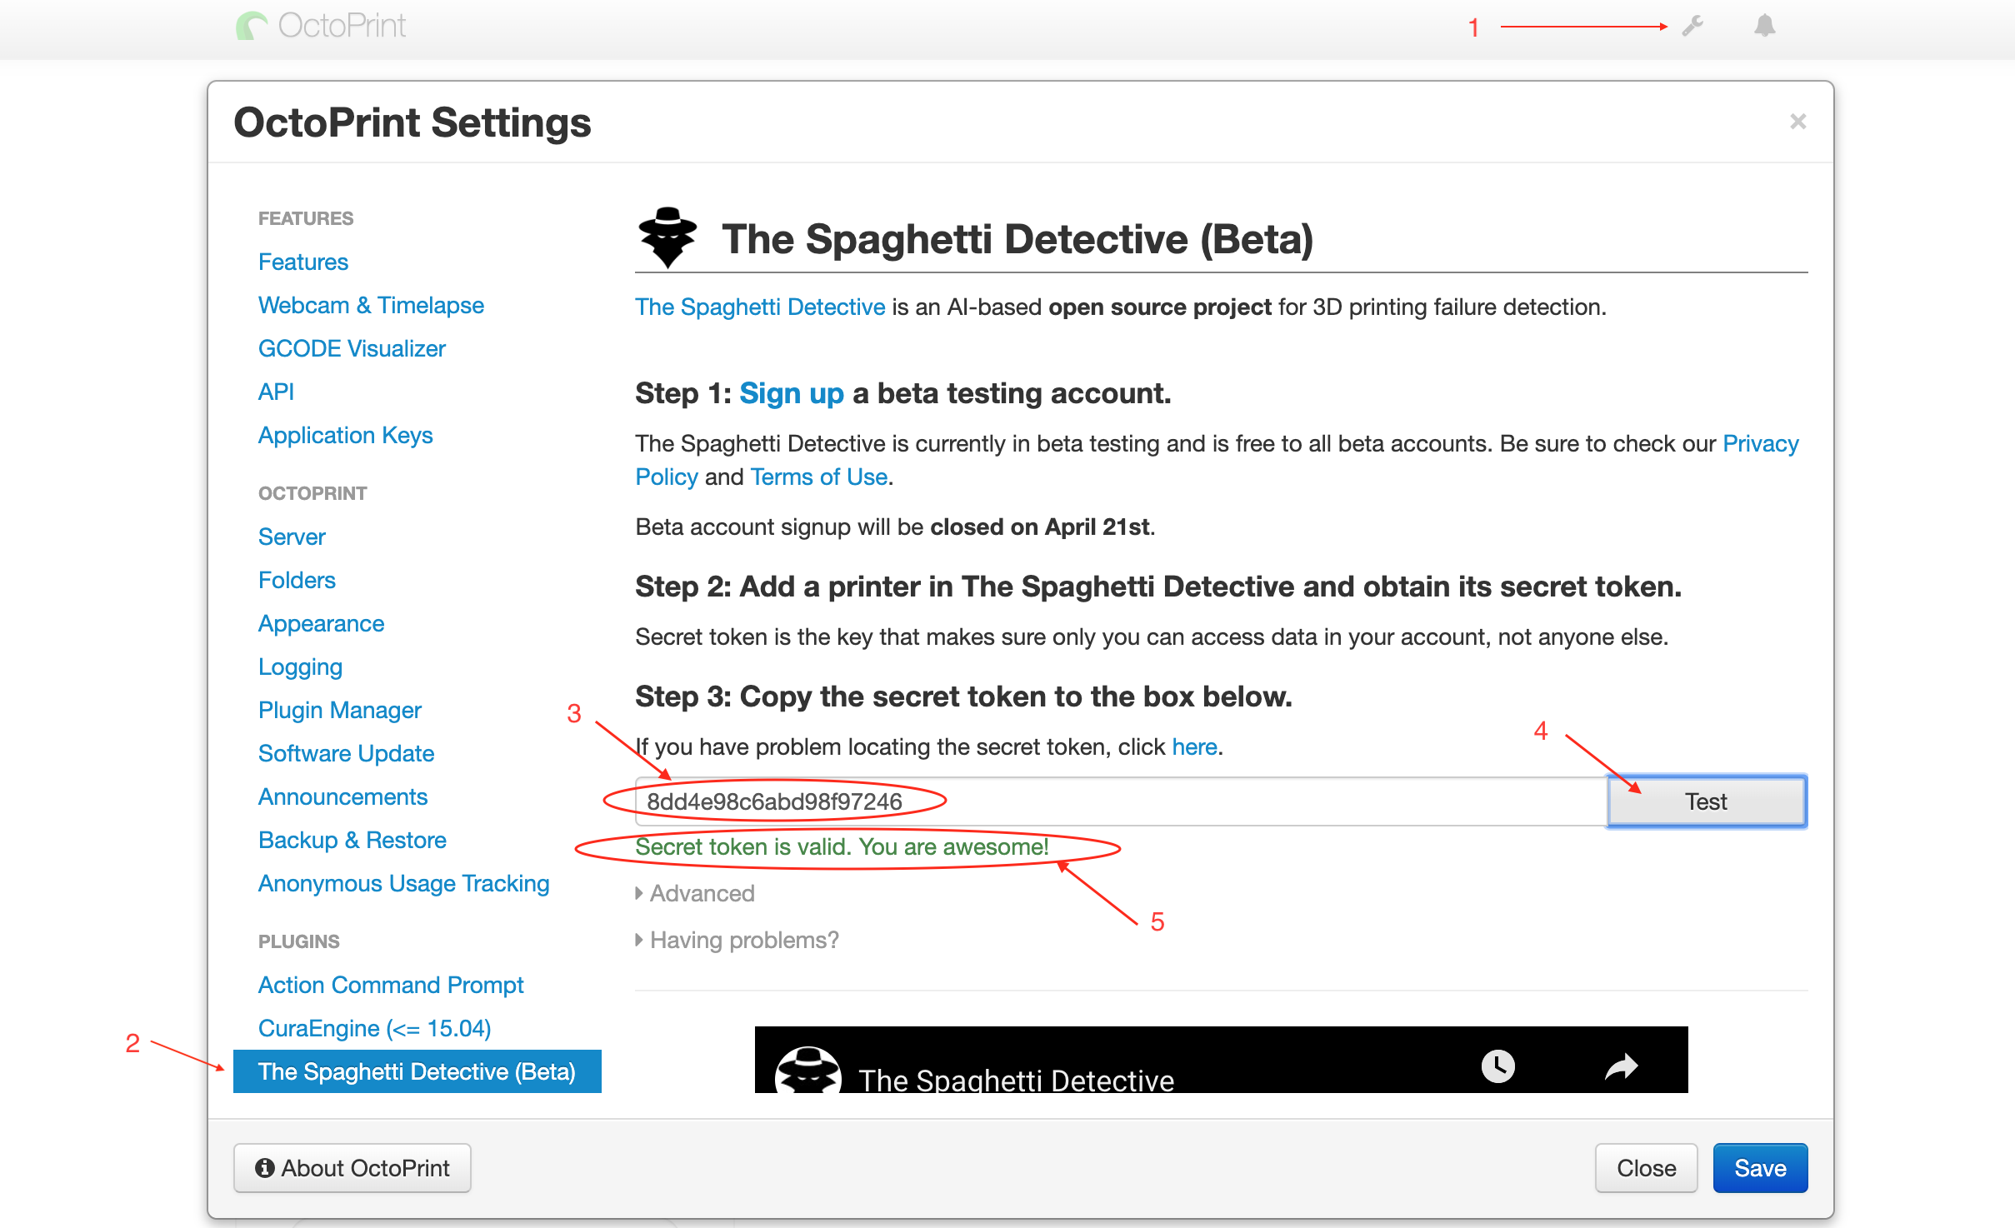Select The Spaghetti Detective (Beta) tab
This screenshot has width=2015, height=1228.
[417, 1071]
